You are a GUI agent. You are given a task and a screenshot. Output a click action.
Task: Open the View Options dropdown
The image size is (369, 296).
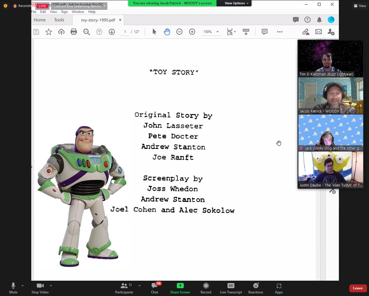click(x=236, y=3)
